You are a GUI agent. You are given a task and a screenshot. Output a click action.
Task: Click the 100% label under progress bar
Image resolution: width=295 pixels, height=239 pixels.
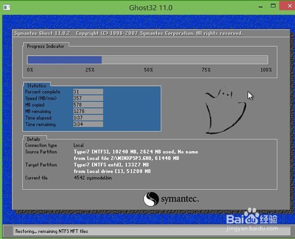tap(266, 70)
